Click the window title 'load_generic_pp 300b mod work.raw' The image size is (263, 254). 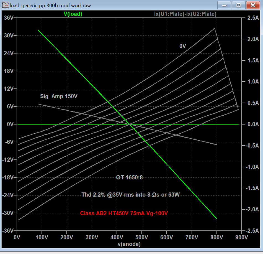point(50,6)
